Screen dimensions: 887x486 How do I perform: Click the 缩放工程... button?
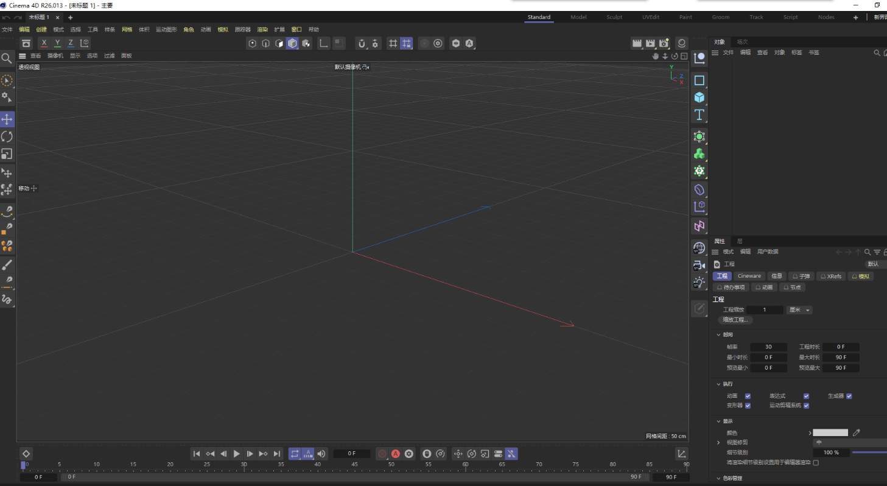(735, 320)
